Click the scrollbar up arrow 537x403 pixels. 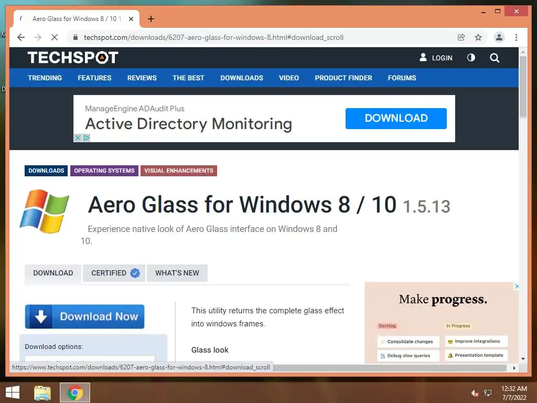coord(523,52)
